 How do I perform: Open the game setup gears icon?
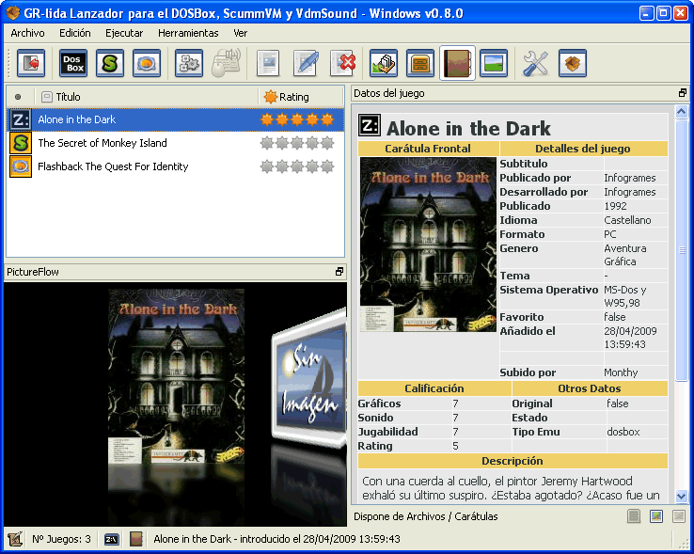point(189,63)
